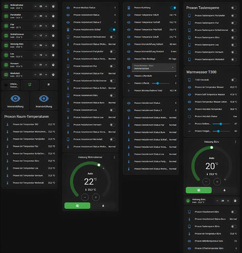Click the large 22 °C setpoint value
Viewport: 242px width, 253px height.
(90, 182)
